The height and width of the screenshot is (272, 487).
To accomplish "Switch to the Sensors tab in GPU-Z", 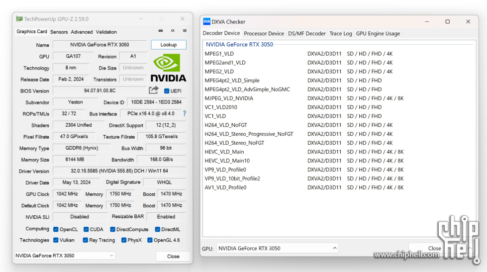I will pyautogui.click(x=59, y=32).
